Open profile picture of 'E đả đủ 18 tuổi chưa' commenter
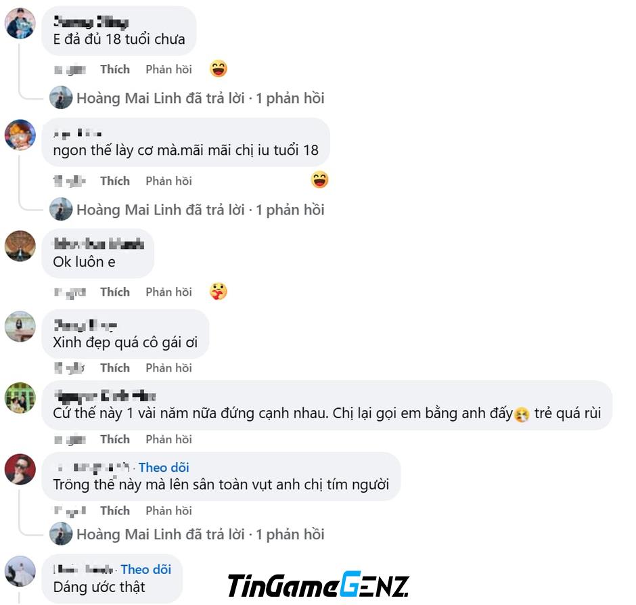This screenshot has width=636, height=605. (20, 24)
